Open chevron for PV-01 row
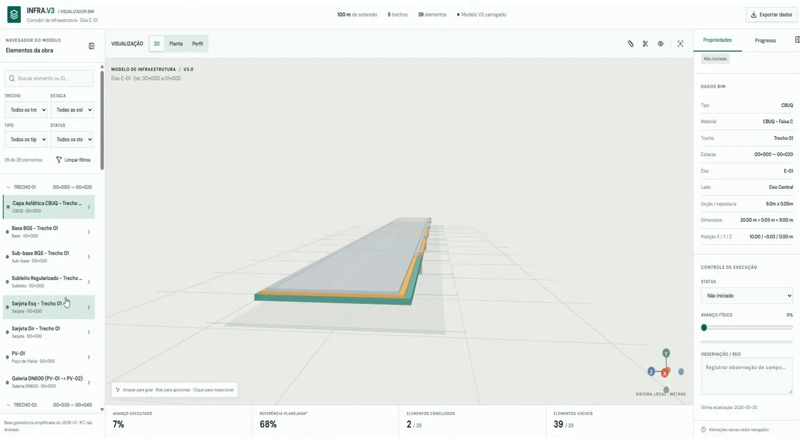Viewport: 800px width, 438px height. click(88, 357)
